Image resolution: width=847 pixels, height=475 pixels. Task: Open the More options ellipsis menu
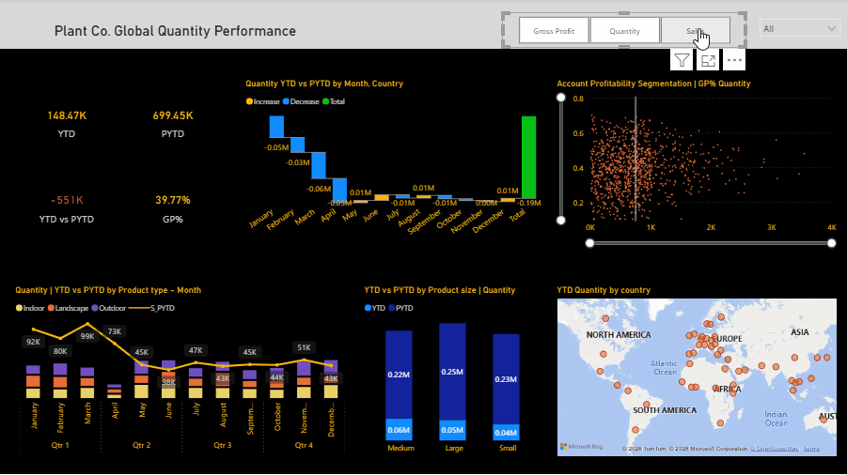click(x=734, y=60)
